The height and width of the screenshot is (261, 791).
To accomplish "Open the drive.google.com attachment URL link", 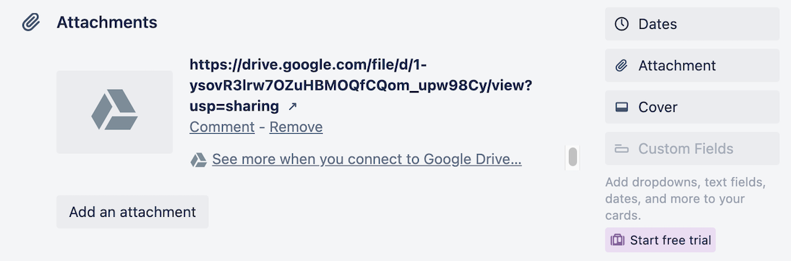I will pyautogui.click(x=361, y=86).
